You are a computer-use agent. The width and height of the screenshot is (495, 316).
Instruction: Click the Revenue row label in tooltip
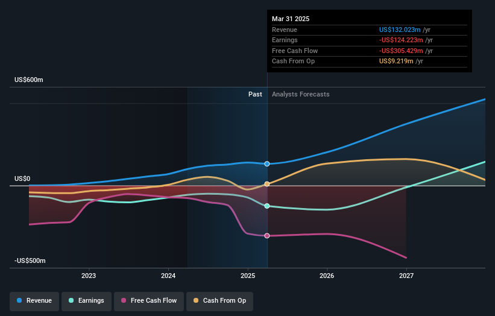click(x=285, y=30)
